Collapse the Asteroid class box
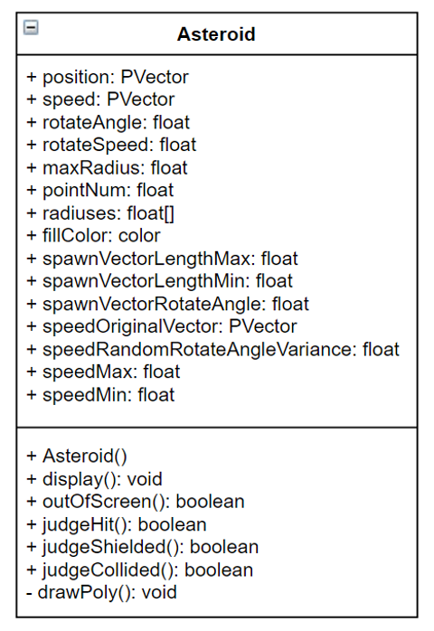Screen dimensions: 434x631 pos(31,28)
